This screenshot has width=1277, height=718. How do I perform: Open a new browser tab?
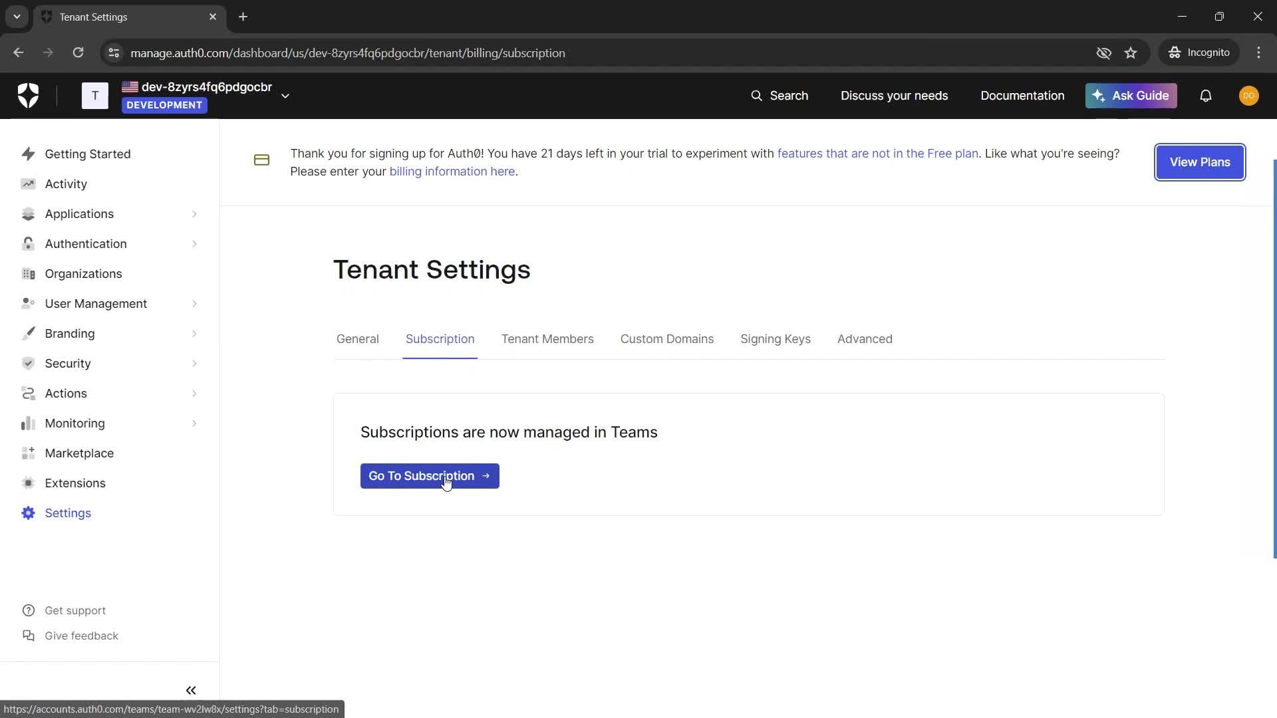pyautogui.click(x=243, y=17)
